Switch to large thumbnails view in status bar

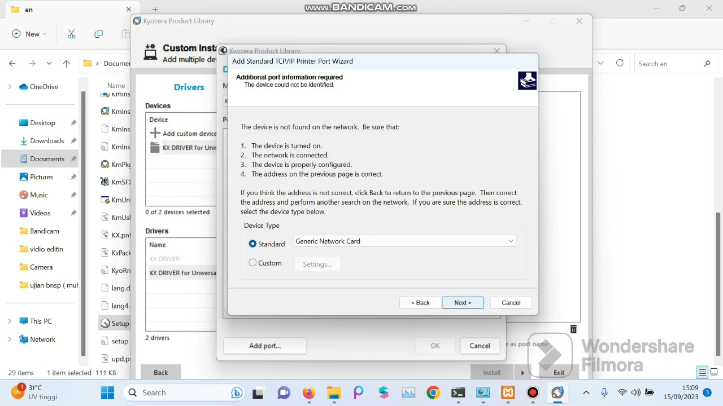pyautogui.click(x=714, y=373)
